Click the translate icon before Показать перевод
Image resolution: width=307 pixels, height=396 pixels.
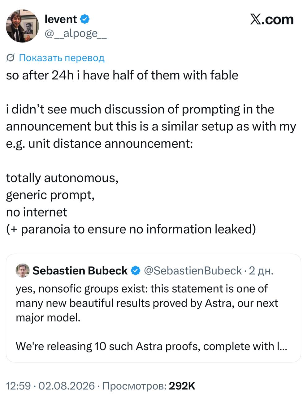click(x=11, y=58)
